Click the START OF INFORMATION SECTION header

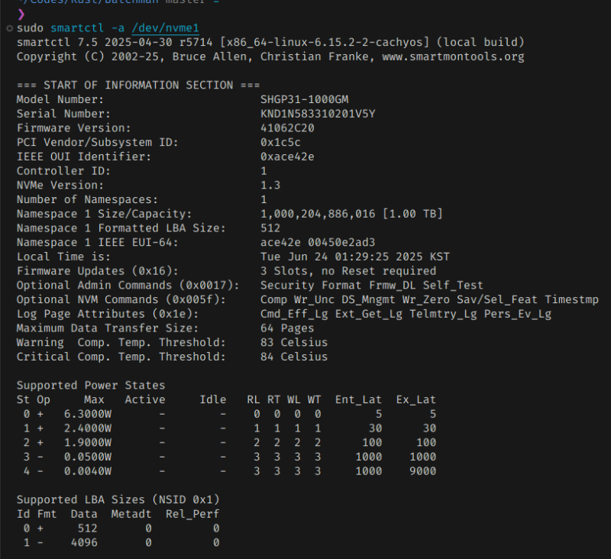pos(138,85)
